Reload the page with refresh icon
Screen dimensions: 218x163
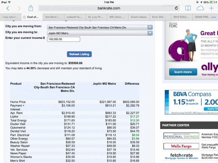[x=176, y=8]
